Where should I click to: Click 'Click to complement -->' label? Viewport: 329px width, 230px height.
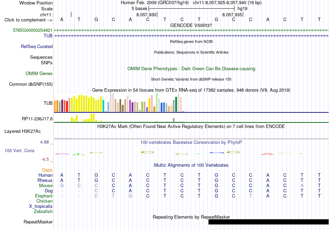28,20
